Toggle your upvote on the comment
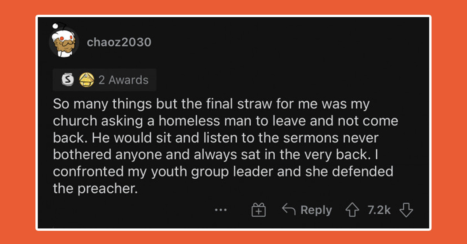 coord(352,210)
